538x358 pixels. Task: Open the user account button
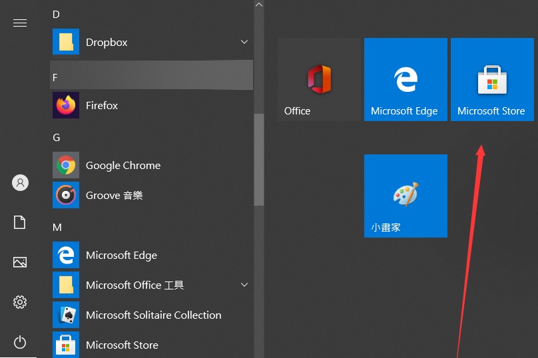coord(20,182)
